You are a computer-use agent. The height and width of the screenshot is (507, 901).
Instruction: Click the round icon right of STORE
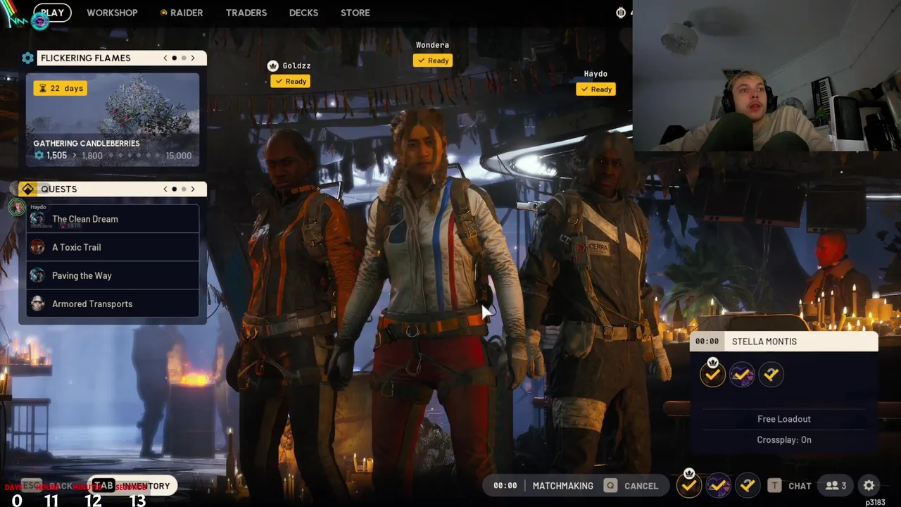click(x=621, y=13)
